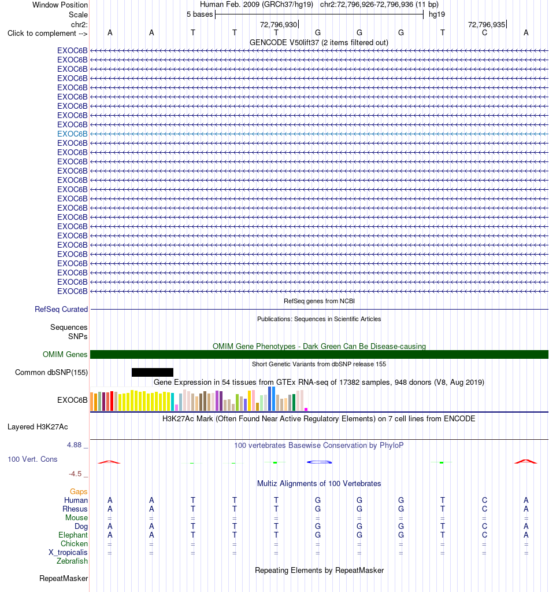Viewport: 549px width, 592px height.
Task: Click the 72,796,935 position marker
Action: 487,24
